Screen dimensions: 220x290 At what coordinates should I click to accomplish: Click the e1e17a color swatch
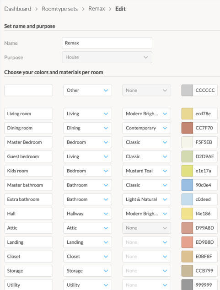point(187,171)
